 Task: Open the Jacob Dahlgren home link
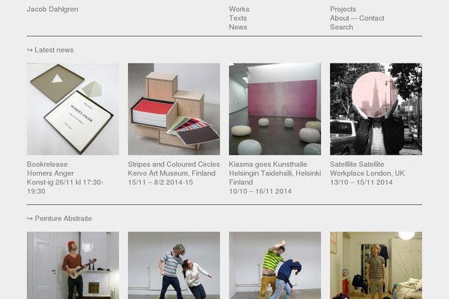tap(52, 9)
